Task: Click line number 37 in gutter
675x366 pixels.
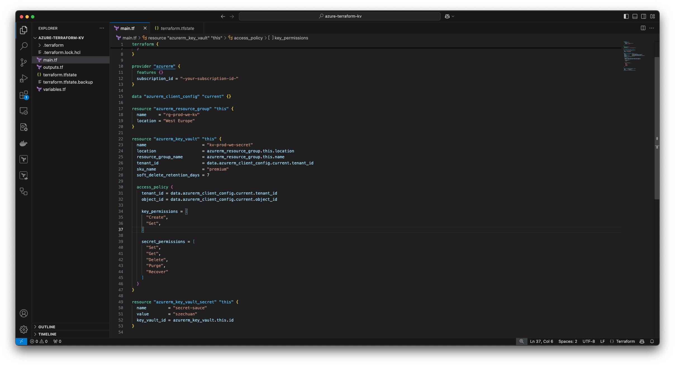Action: 121,230
